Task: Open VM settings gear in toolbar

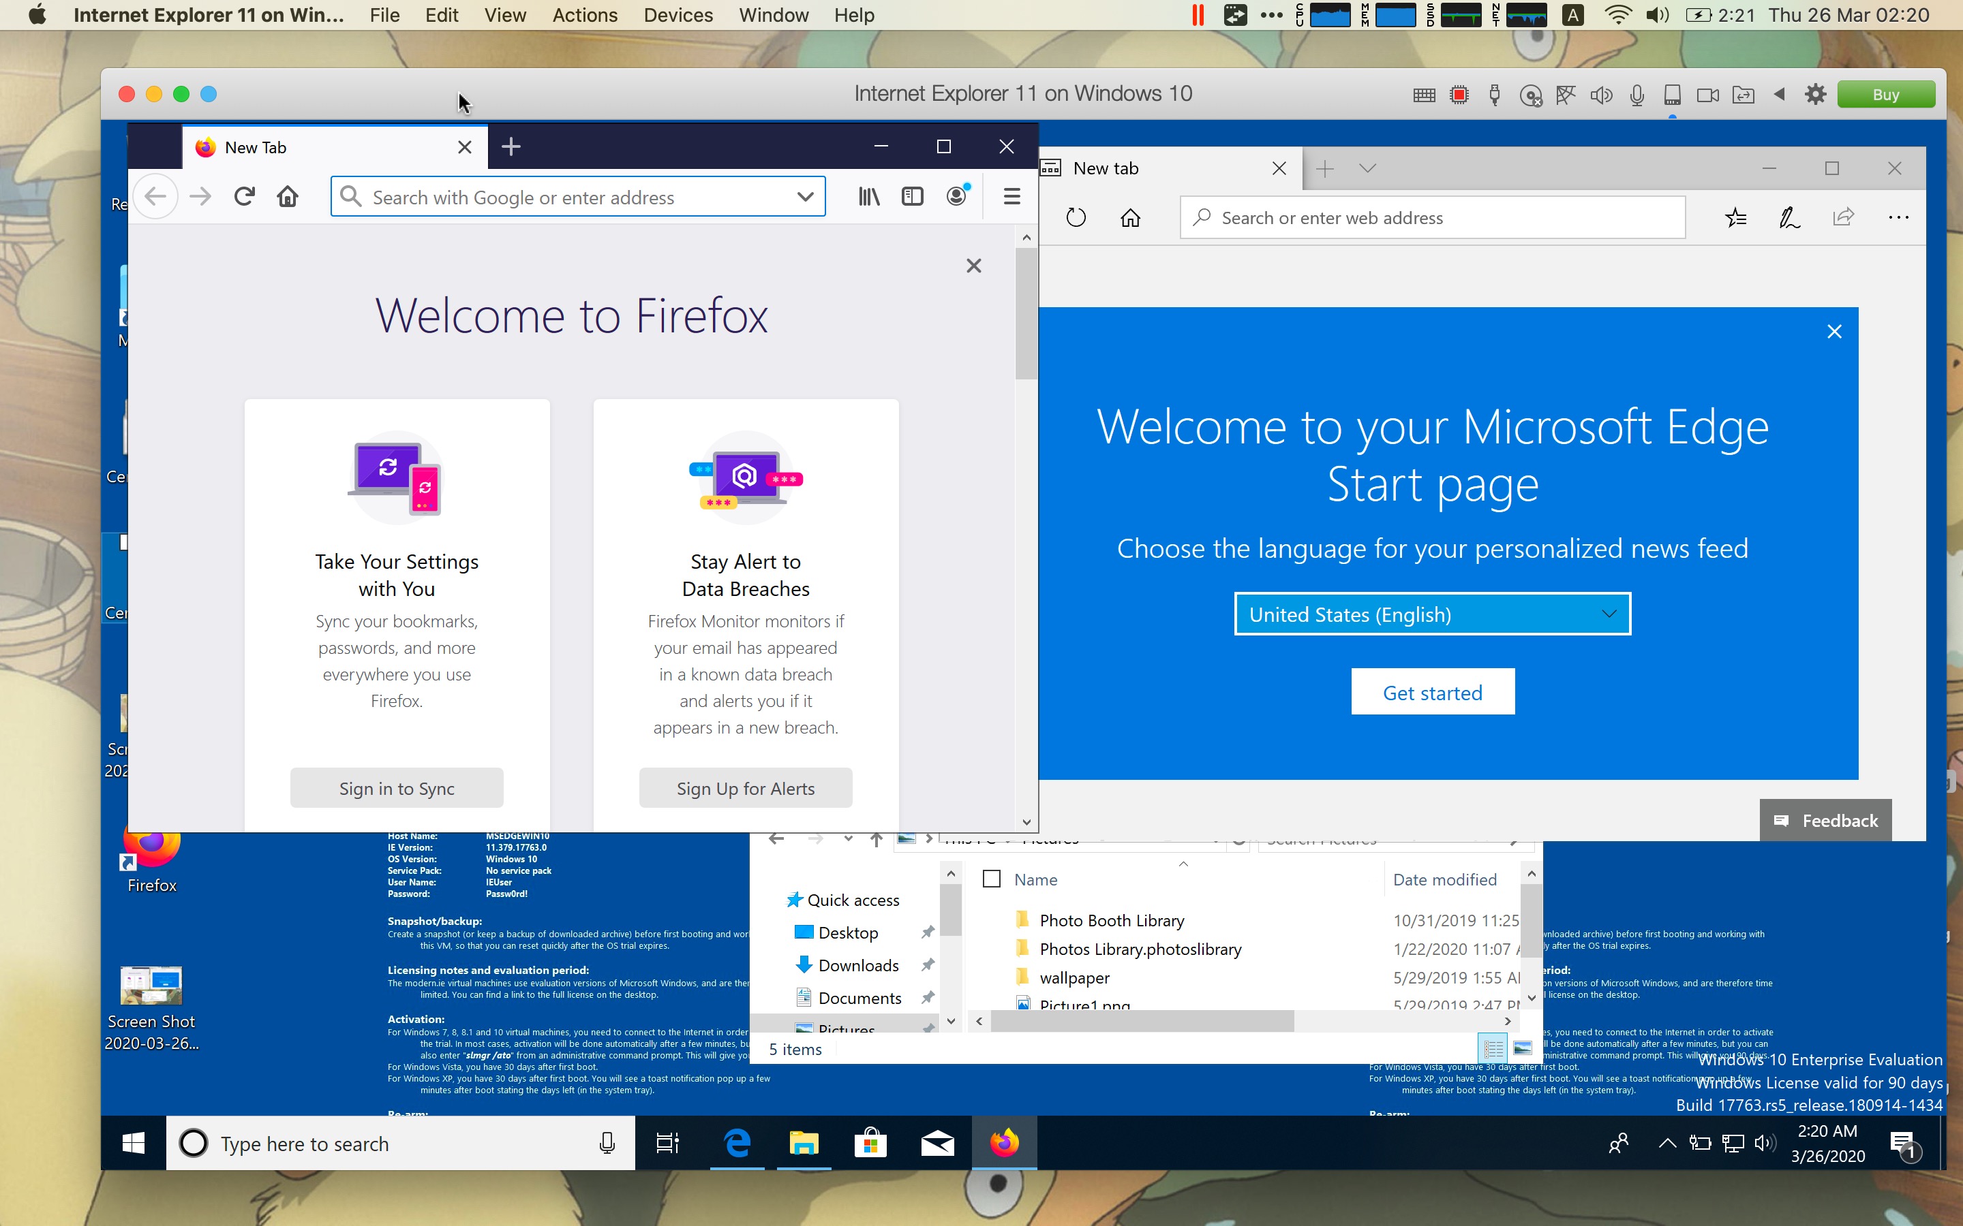Action: [1815, 95]
